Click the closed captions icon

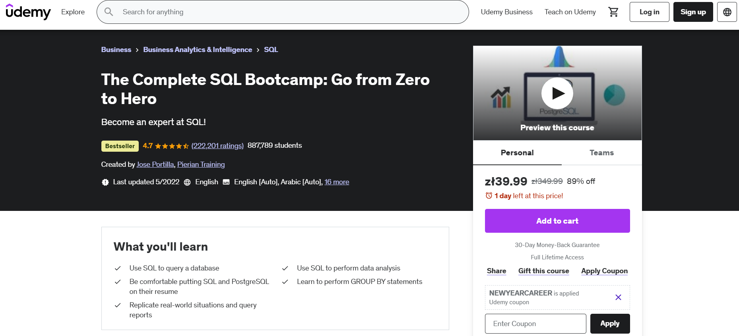226,182
